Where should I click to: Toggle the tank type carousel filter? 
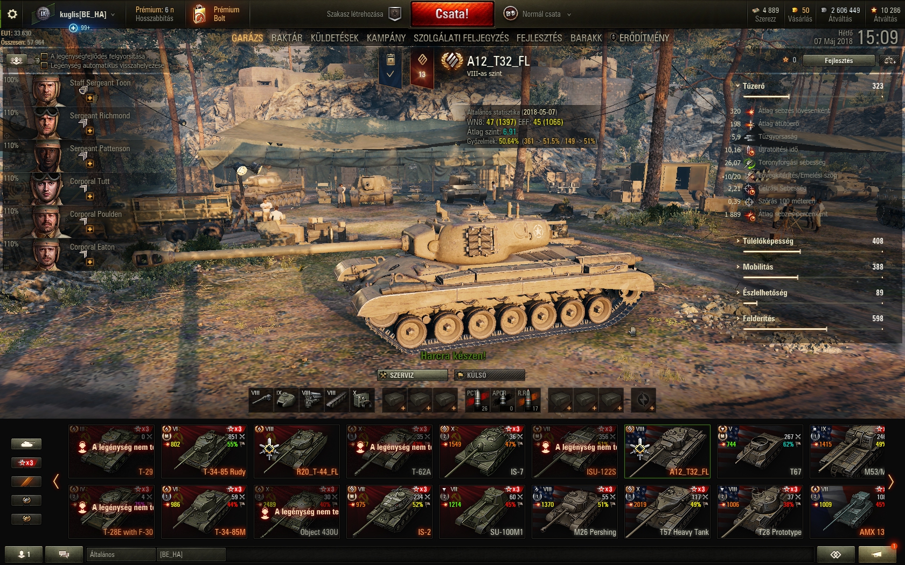click(x=26, y=444)
